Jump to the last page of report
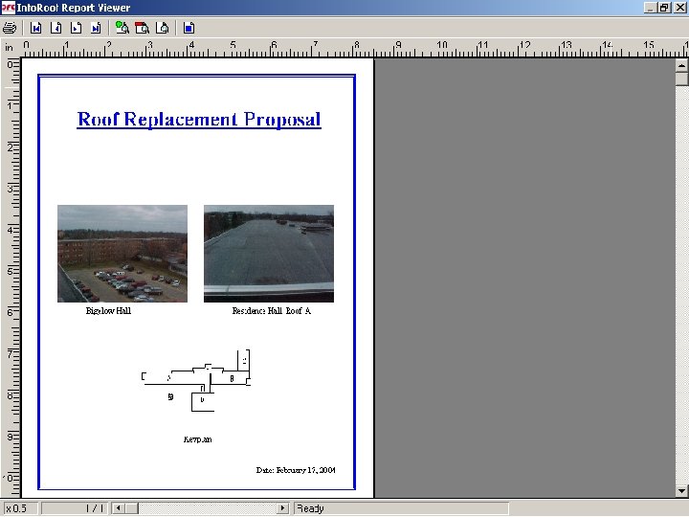Viewport: 689px width, 517px height. [x=94, y=28]
